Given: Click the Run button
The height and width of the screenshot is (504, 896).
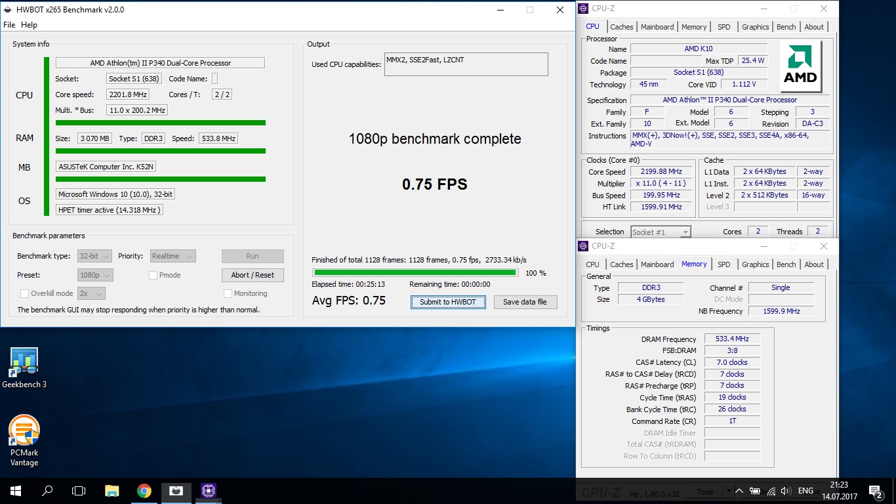Looking at the screenshot, I should pyautogui.click(x=253, y=256).
